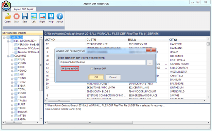Choose the Save as DBF option

[x=98, y=69]
